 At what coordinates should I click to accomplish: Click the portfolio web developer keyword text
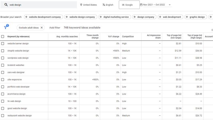pos(18,87)
